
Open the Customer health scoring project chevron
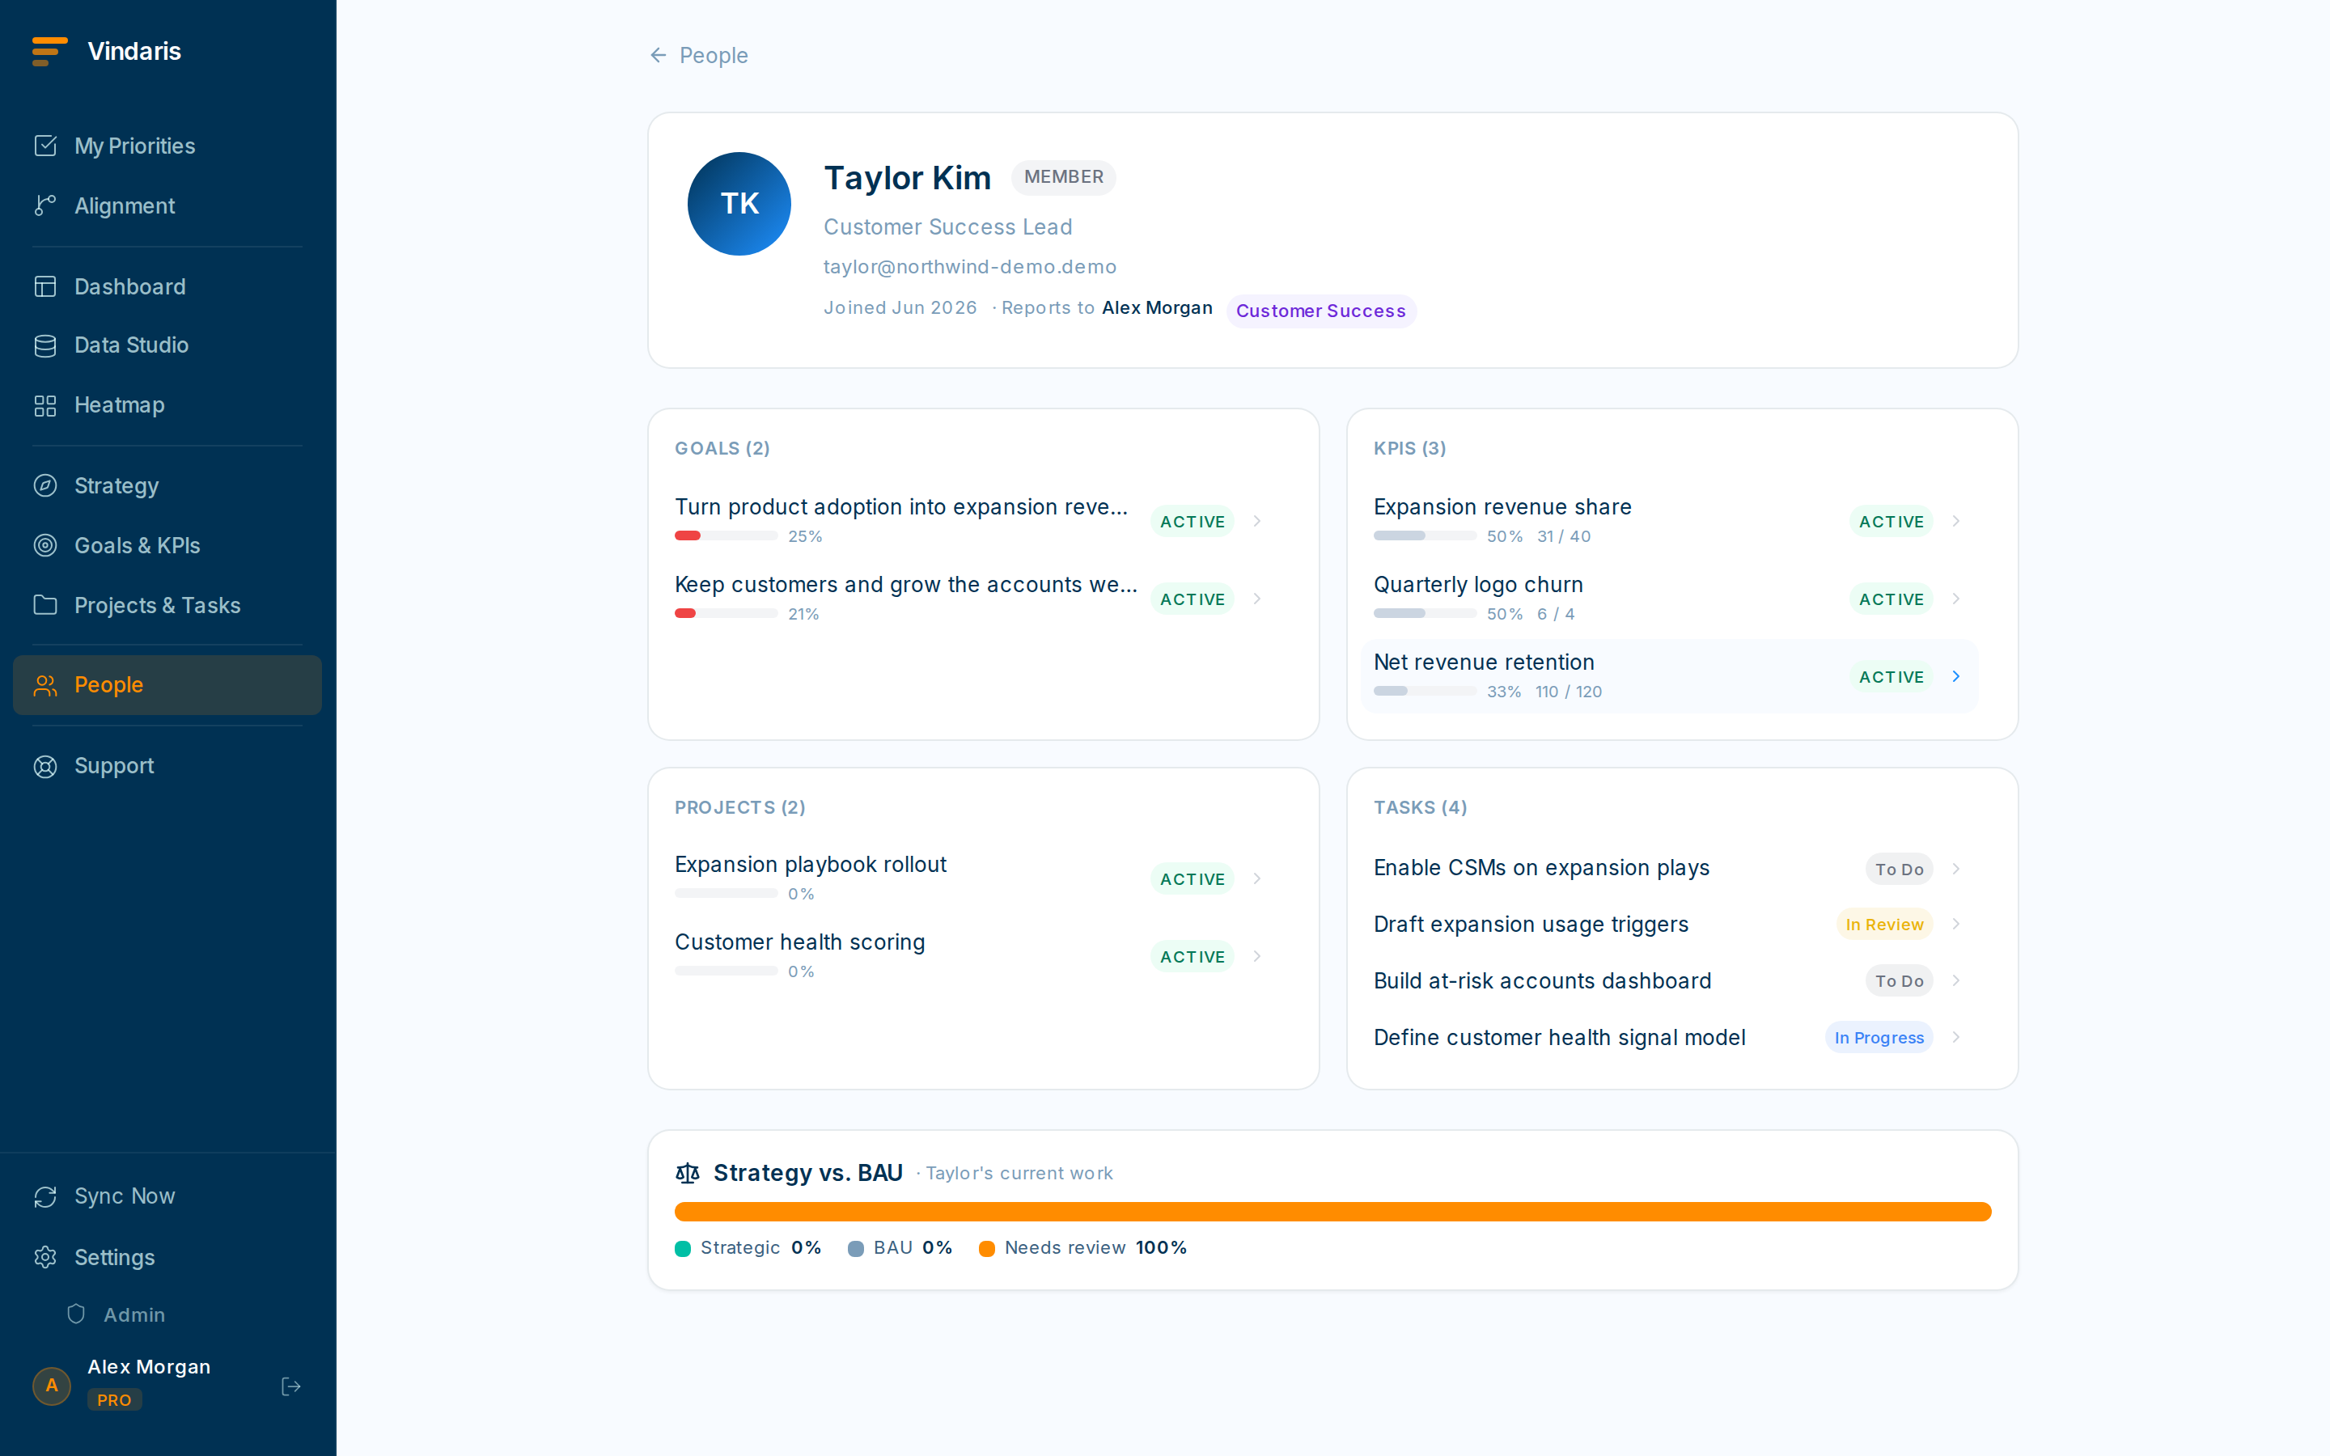click(1256, 956)
